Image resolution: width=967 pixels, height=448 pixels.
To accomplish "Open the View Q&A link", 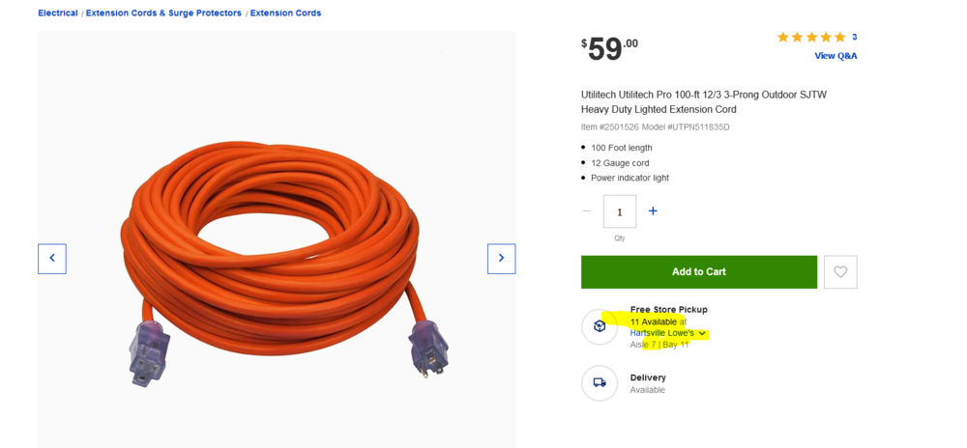I will pos(835,56).
